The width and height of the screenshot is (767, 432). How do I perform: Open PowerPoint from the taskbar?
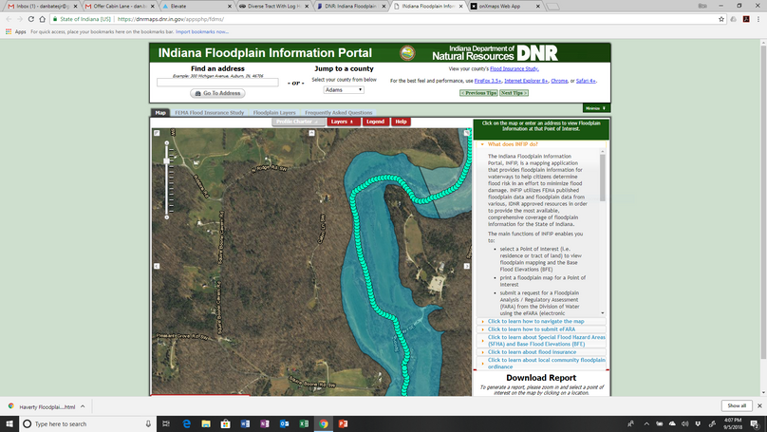[x=343, y=423]
